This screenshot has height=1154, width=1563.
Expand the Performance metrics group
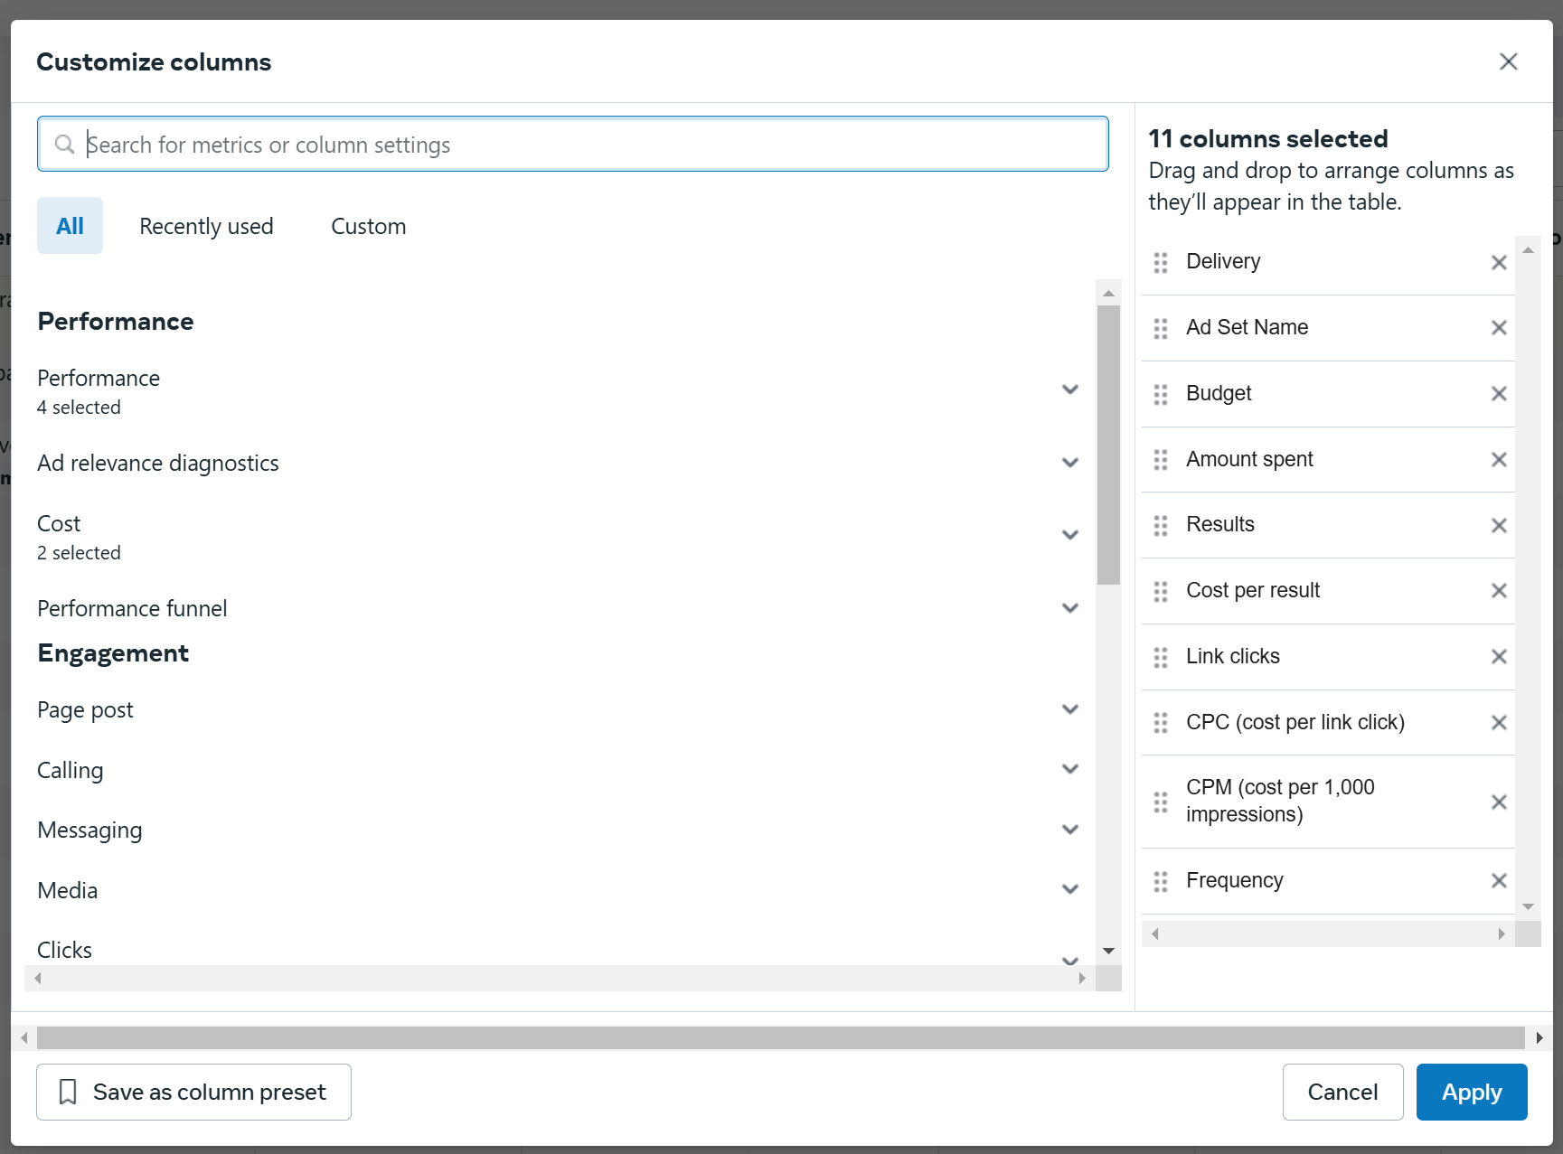[1070, 390]
